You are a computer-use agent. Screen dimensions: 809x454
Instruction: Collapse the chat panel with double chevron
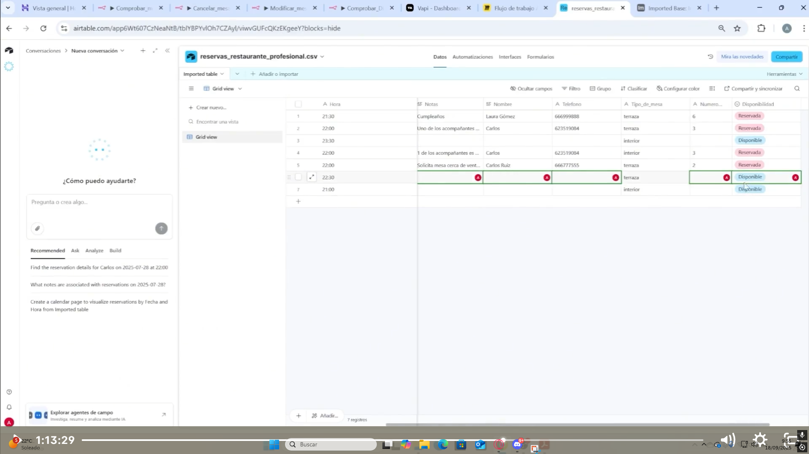(167, 50)
